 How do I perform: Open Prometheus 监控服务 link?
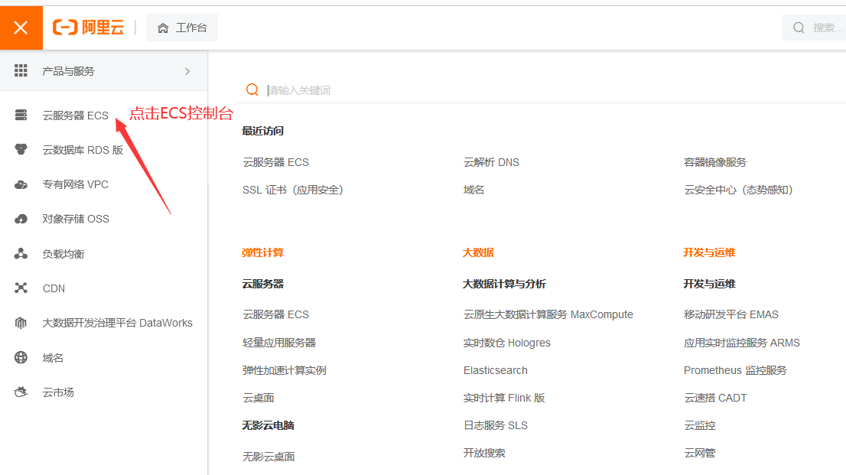(x=735, y=370)
